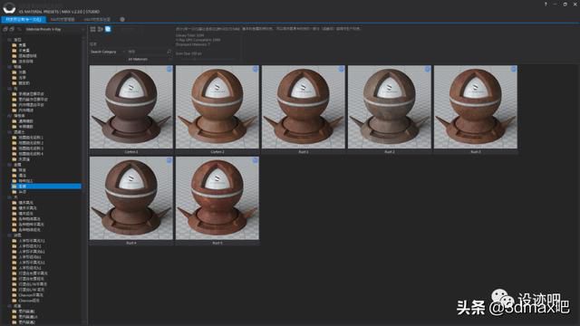Screen dimensions: 580x326
Task: Switch to the grid view toolbar icon
Action: coord(92,29)
